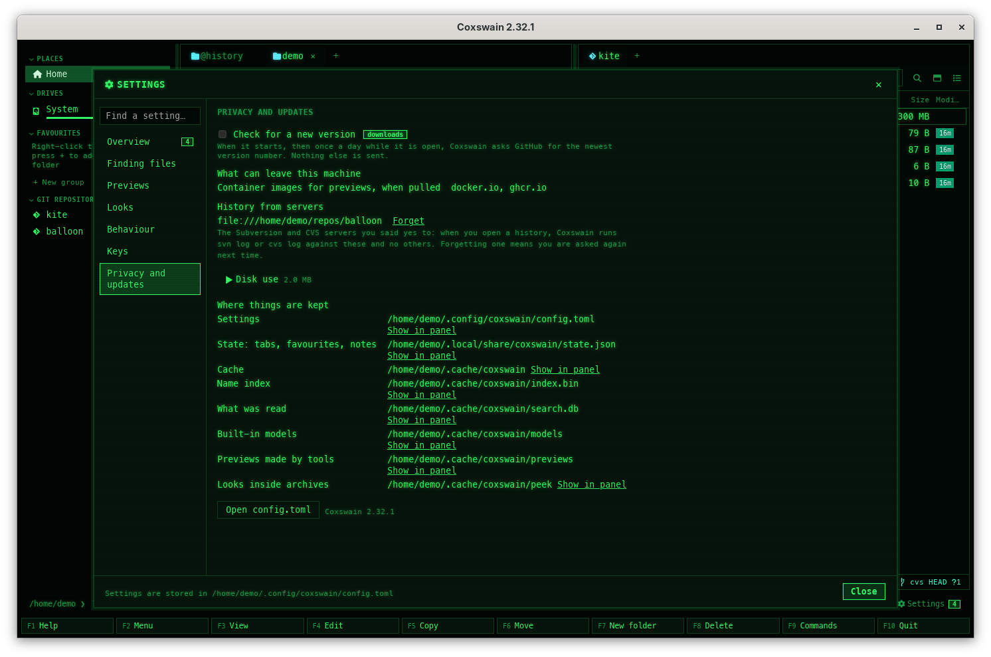Switch to the @history folder tab
The width and height of the screenshot is (991, 657).
click(217, 56)
